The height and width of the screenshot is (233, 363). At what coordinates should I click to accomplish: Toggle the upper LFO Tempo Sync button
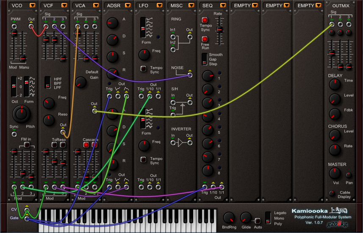pos(143,69)
